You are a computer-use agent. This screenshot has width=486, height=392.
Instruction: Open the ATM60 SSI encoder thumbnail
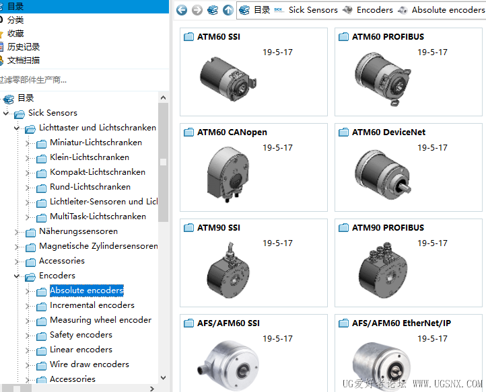pyautogui.click(x=228, y=79)
